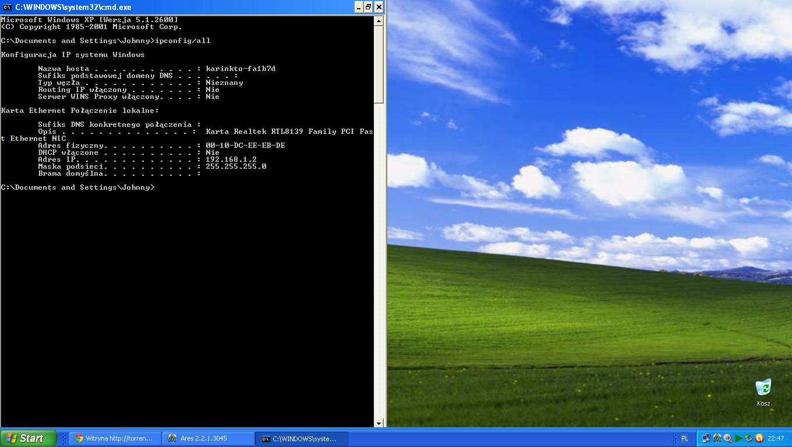Click the Copyright 1985-2001 Microsoft Corp. line

pyautogui.click(x=91, y=27)
